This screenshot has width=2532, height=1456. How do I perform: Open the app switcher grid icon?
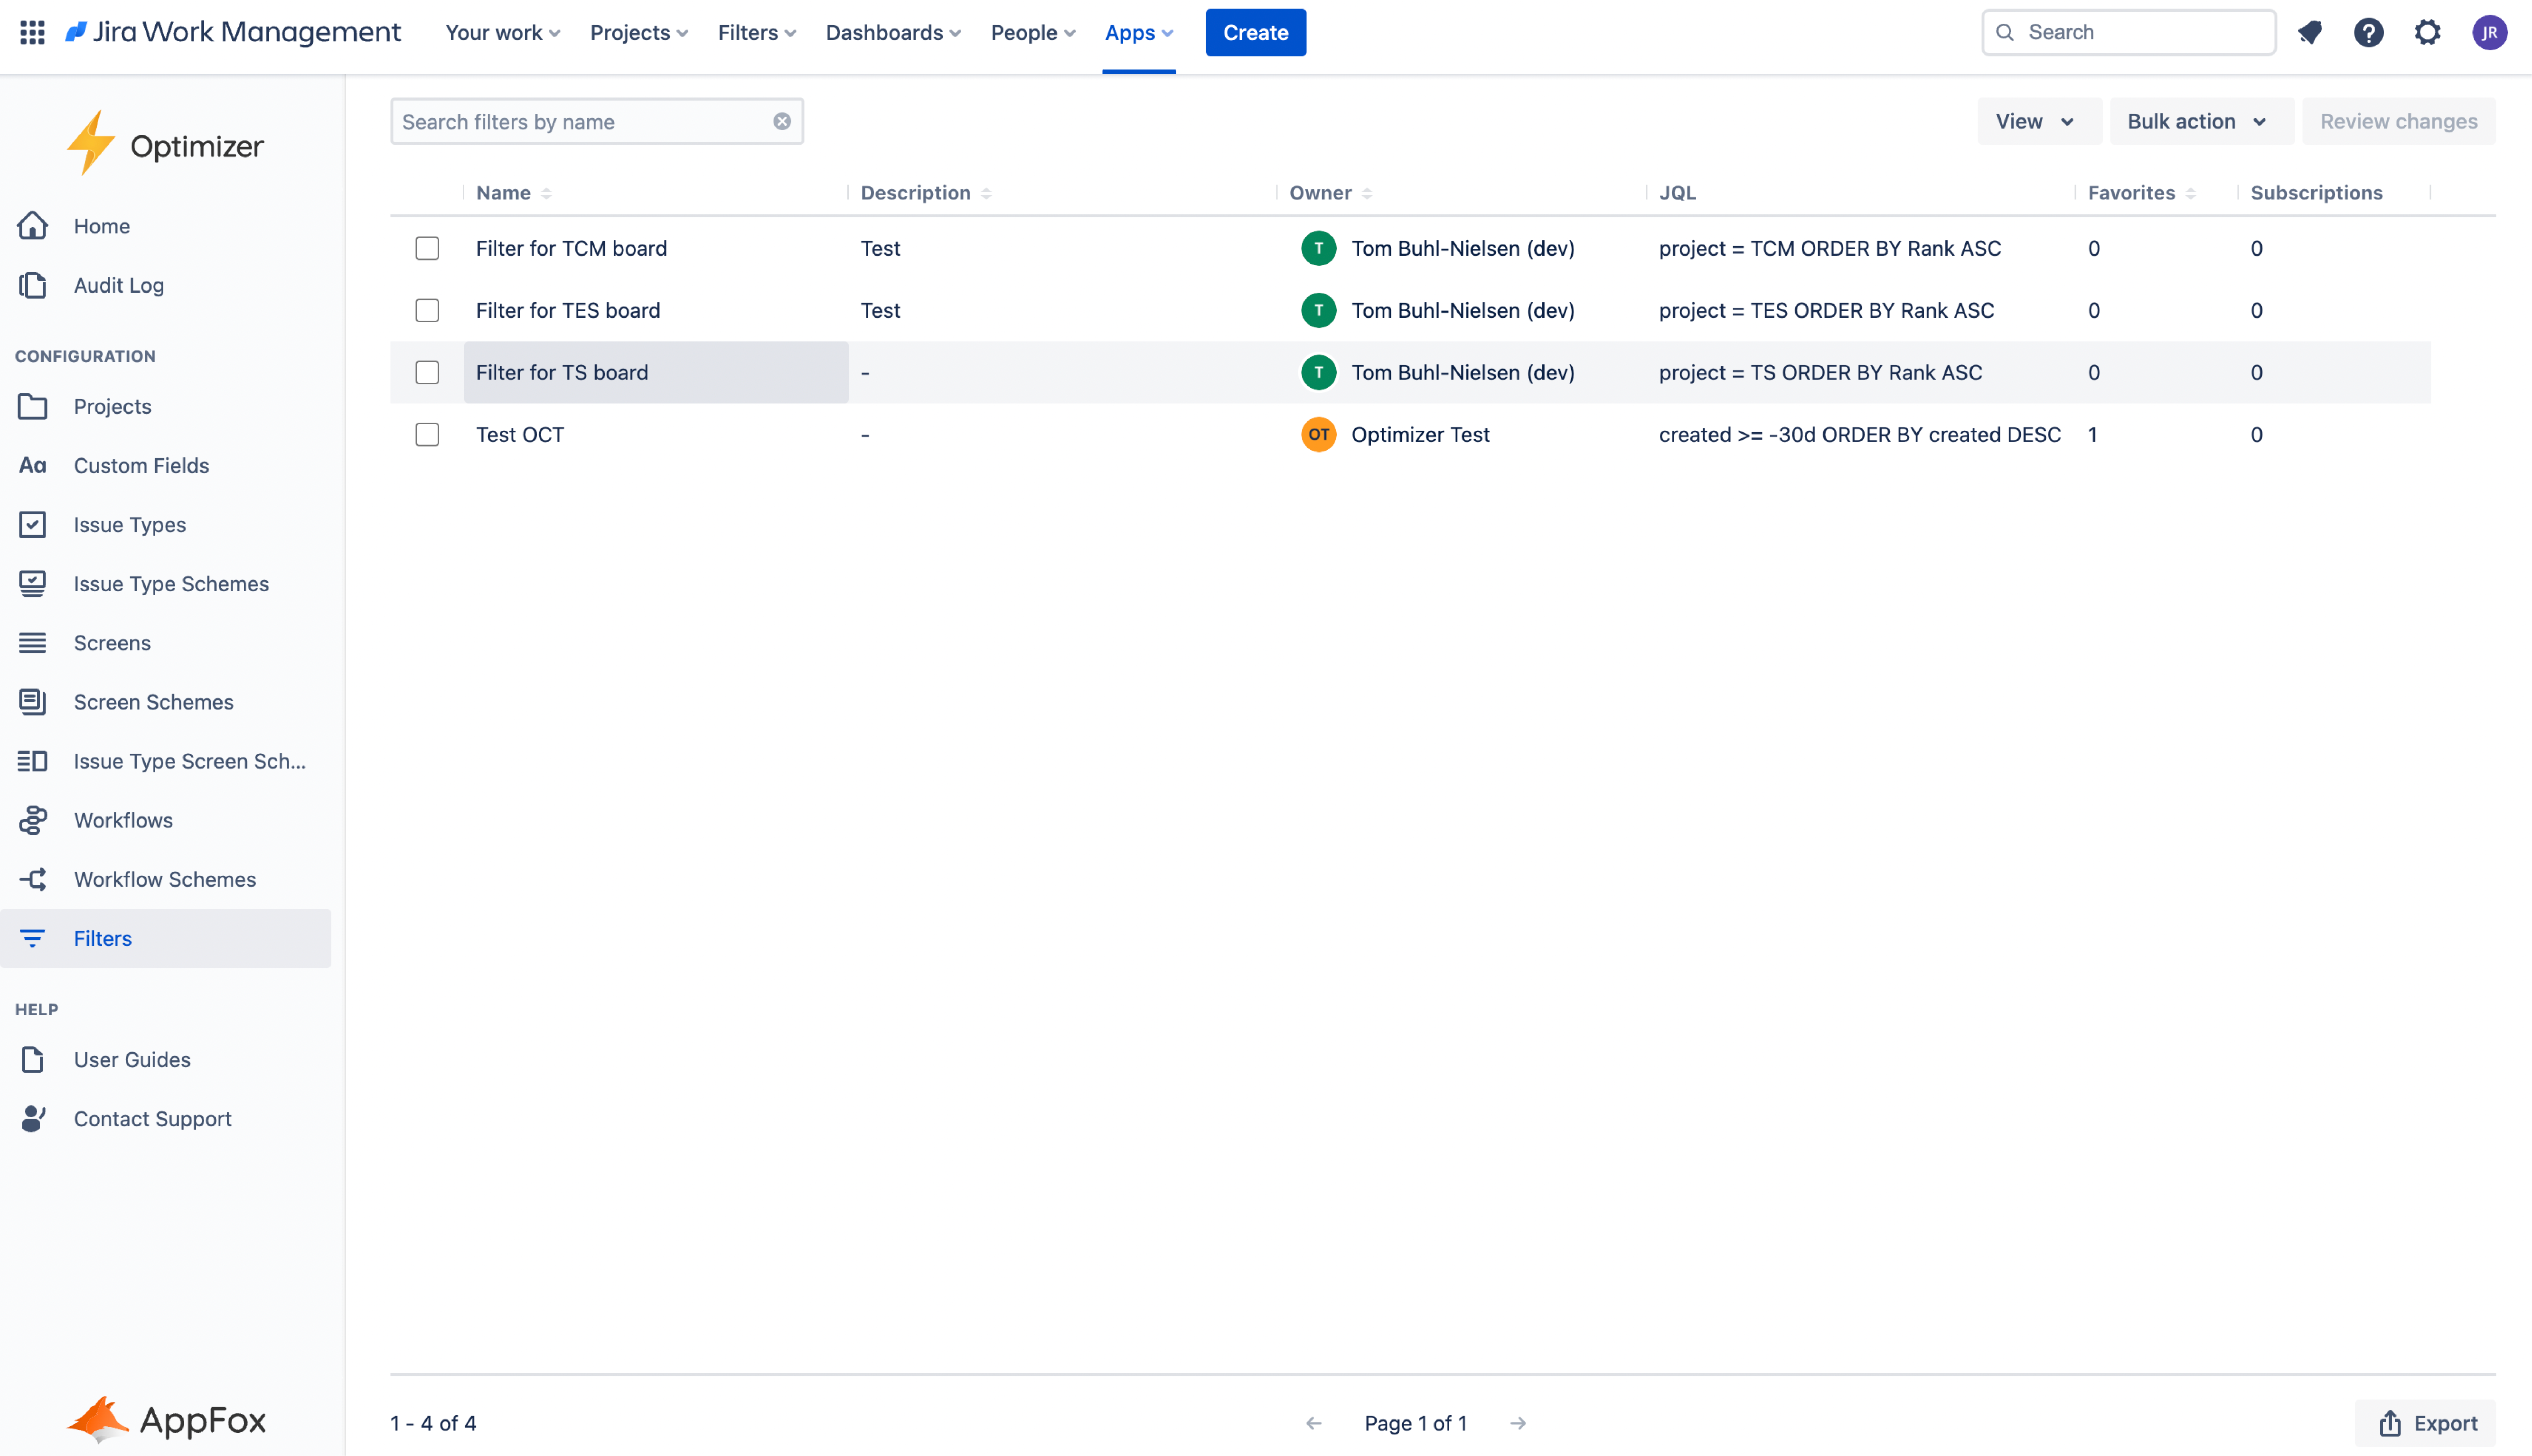pos(32,32)
